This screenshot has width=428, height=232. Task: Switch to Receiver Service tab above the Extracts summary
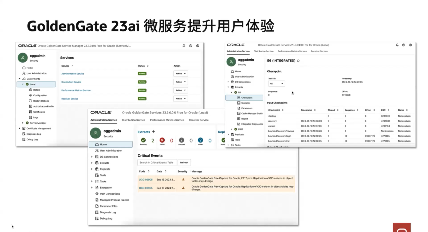[x=199, y=120]
